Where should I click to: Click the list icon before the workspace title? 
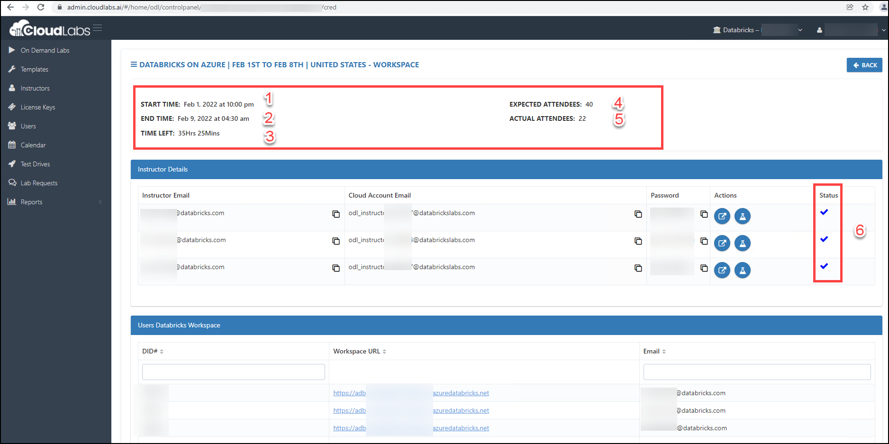[x=134, y=64]
